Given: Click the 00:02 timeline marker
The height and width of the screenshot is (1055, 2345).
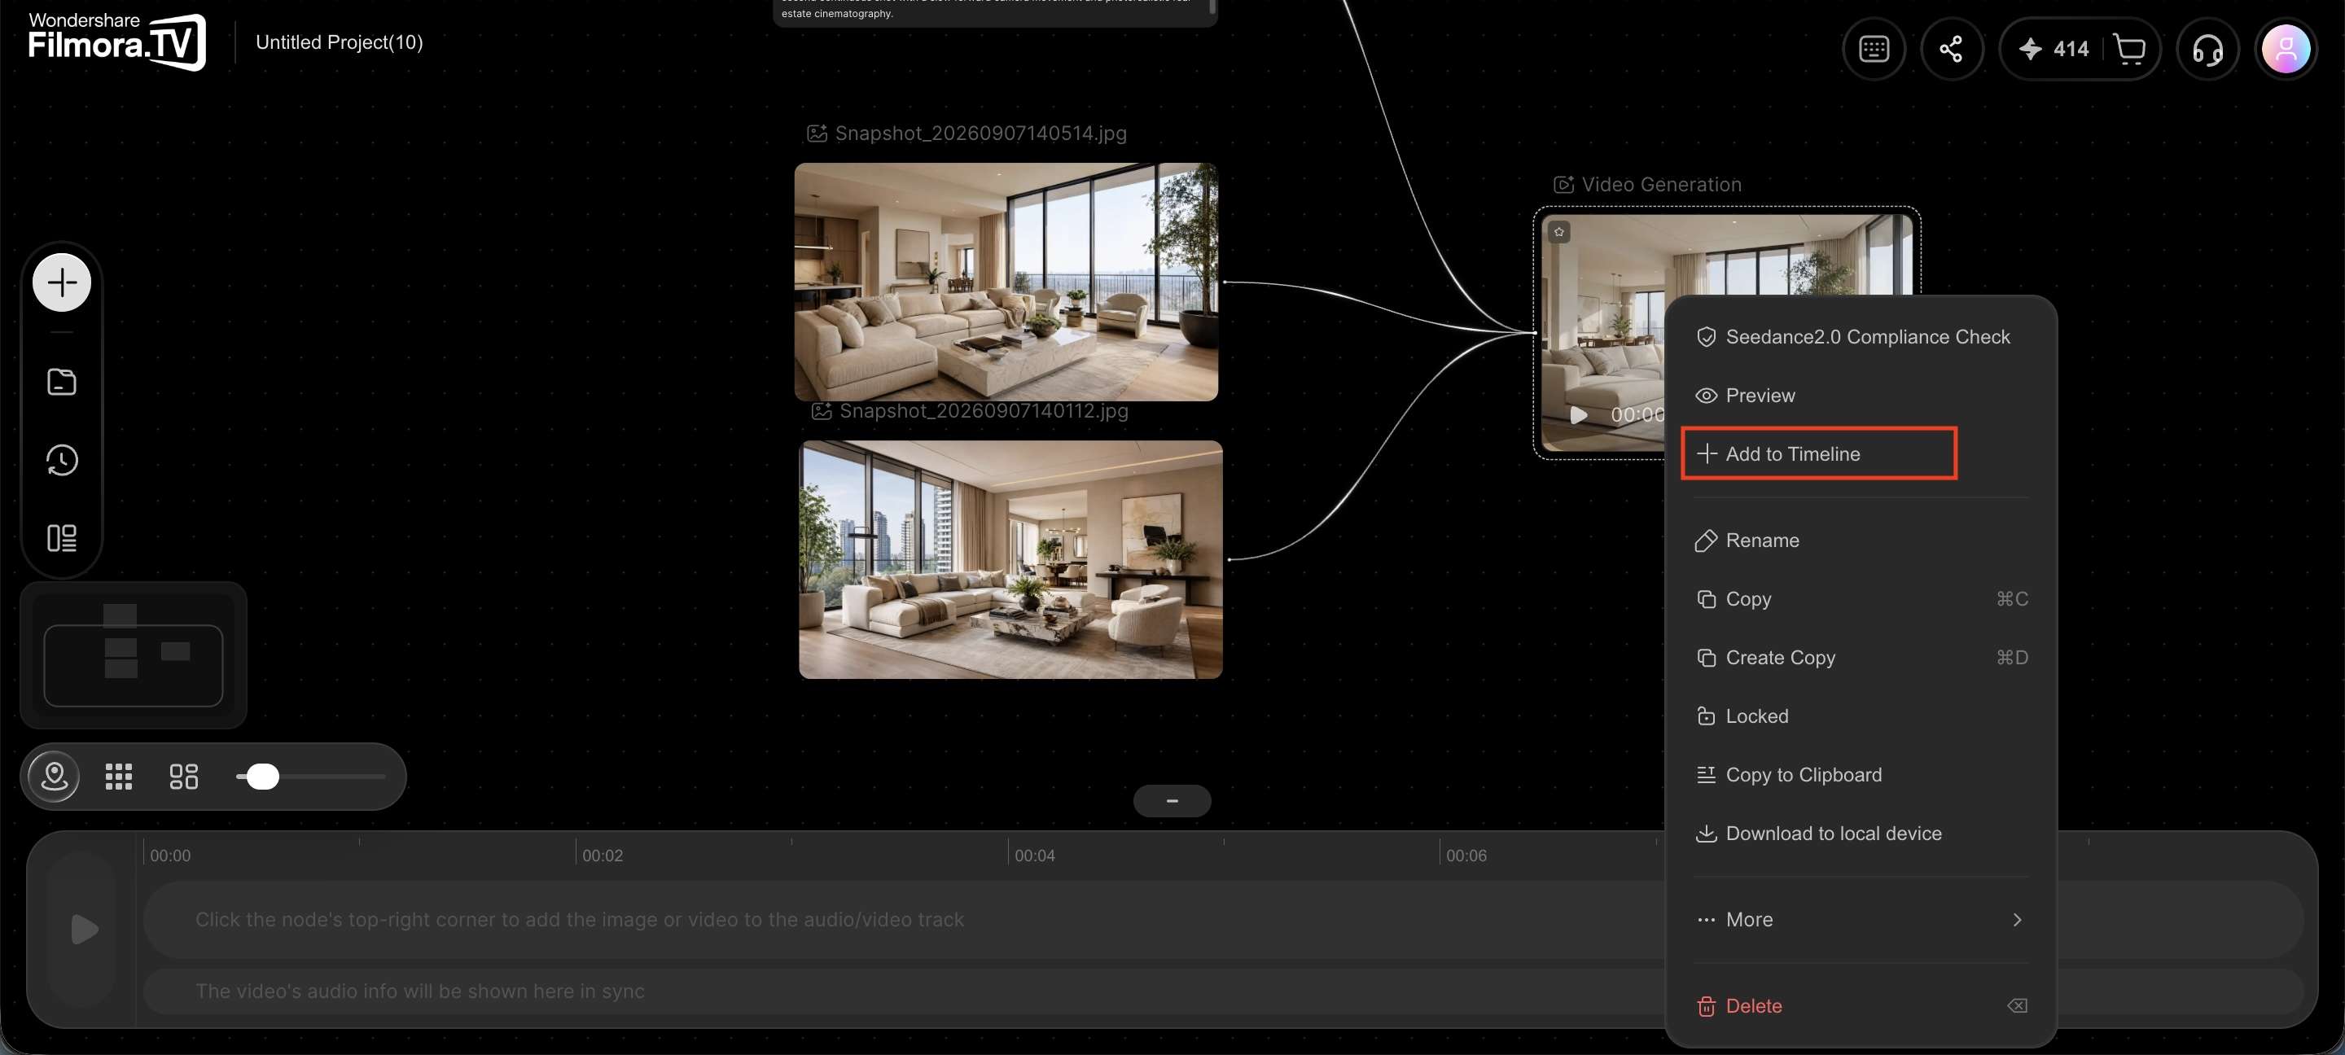Looking at the screenshot, I should pyautogui.click(x=603, y=856).
